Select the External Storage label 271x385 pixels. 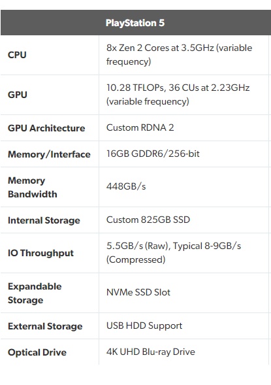coord(45,326)
